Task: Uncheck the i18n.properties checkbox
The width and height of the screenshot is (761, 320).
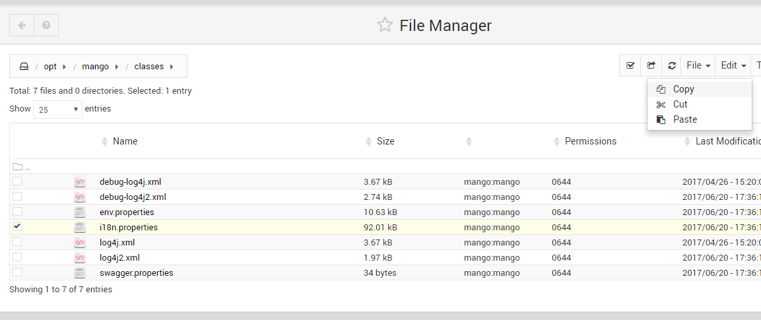Action: tap(17, 226)
